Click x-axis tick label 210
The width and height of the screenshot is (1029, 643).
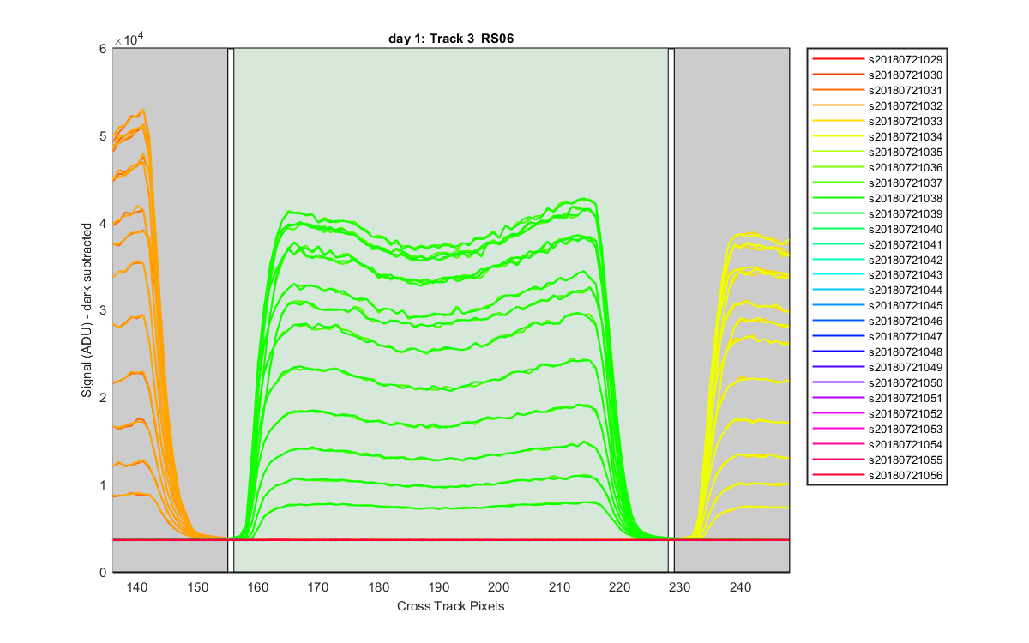(559, 587)
